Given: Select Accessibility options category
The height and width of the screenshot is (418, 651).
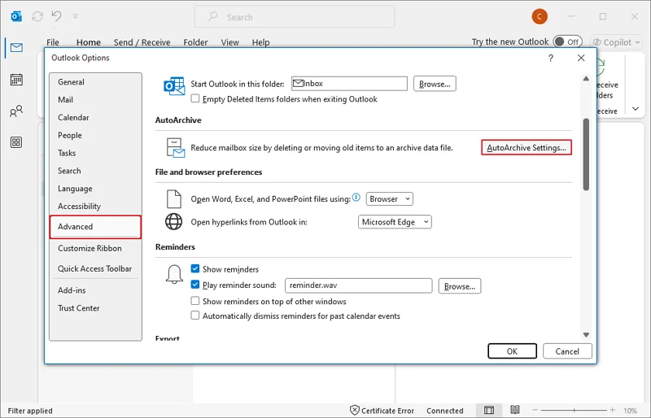Looking at the screenshot, I should coord(95,207).
